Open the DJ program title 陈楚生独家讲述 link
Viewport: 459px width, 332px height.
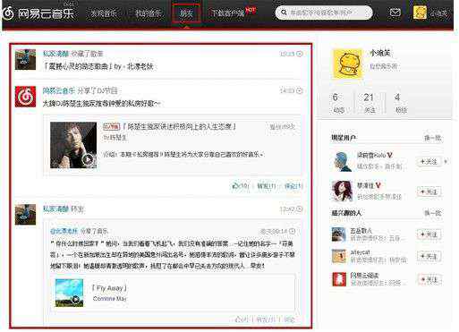[x=180, y=126]
